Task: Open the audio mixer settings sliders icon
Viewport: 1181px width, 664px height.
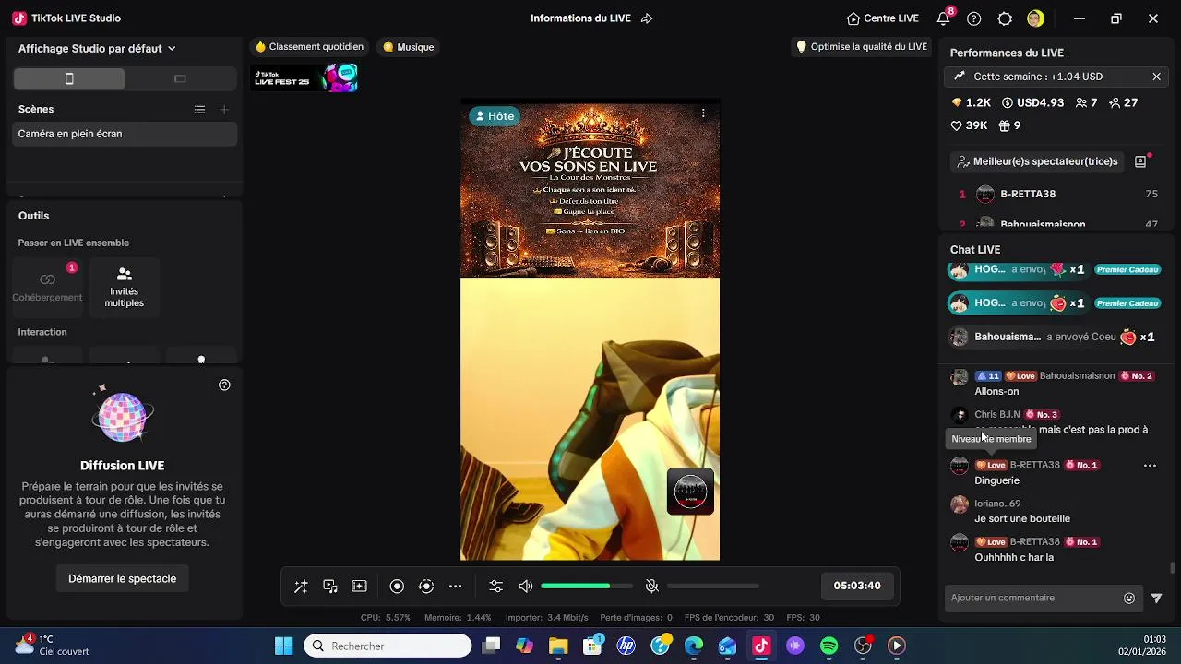Action: click(496, 587)
